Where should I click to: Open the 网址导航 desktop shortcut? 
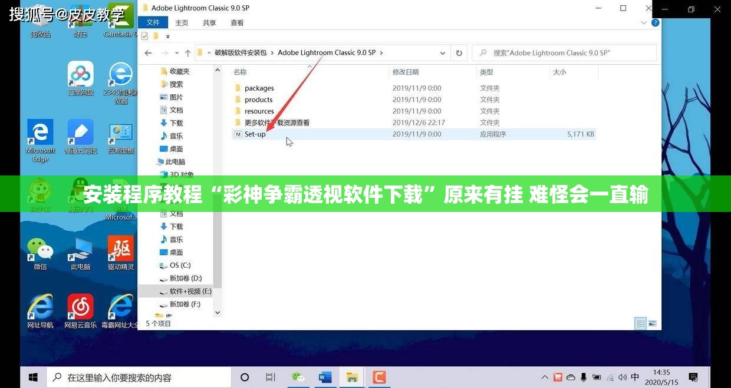[40, 311]
